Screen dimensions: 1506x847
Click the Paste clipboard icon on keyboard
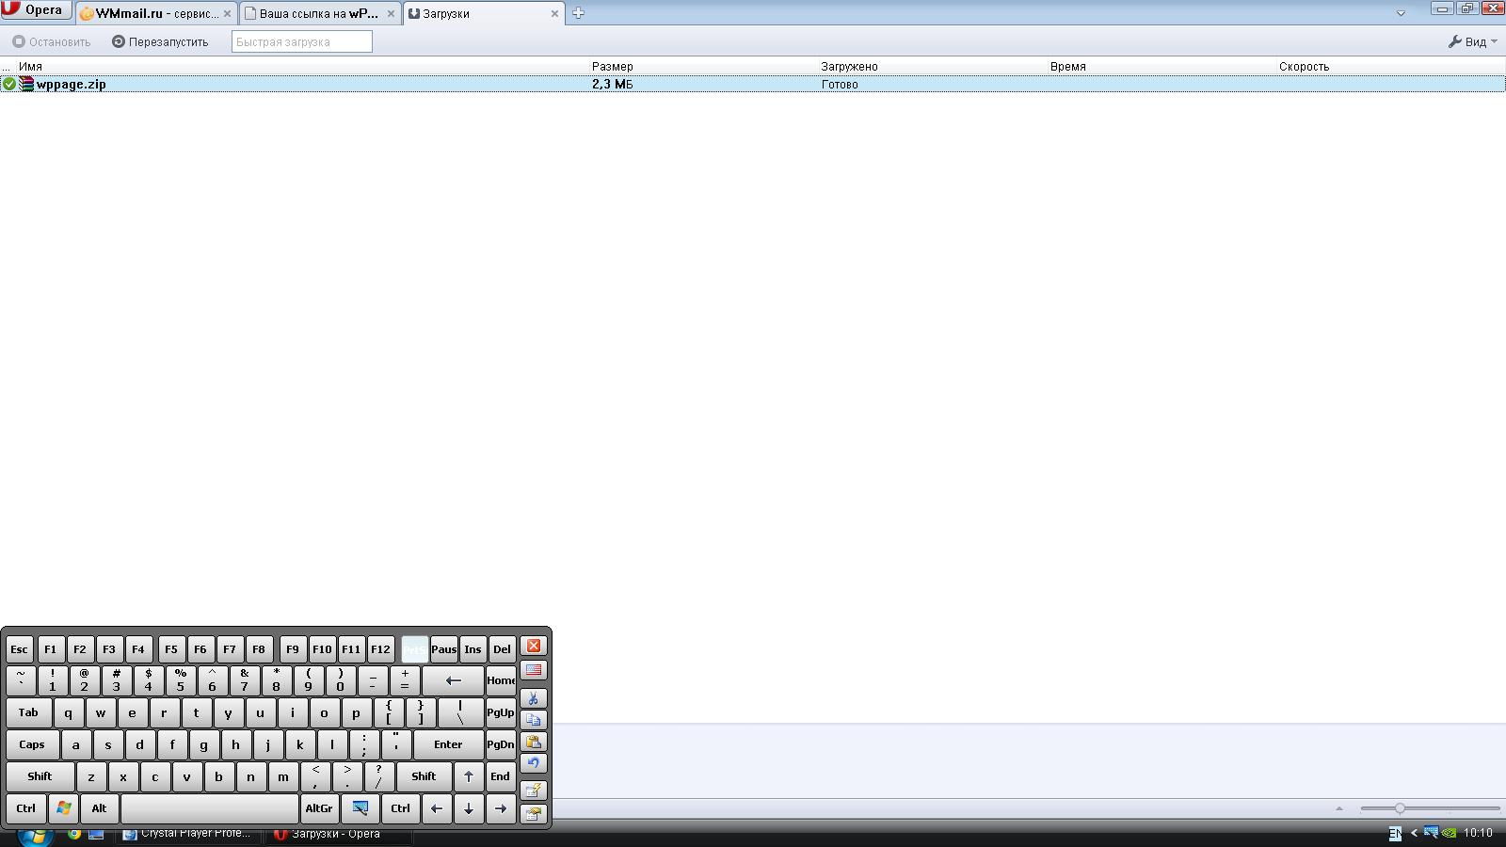[x=534, y=742]
